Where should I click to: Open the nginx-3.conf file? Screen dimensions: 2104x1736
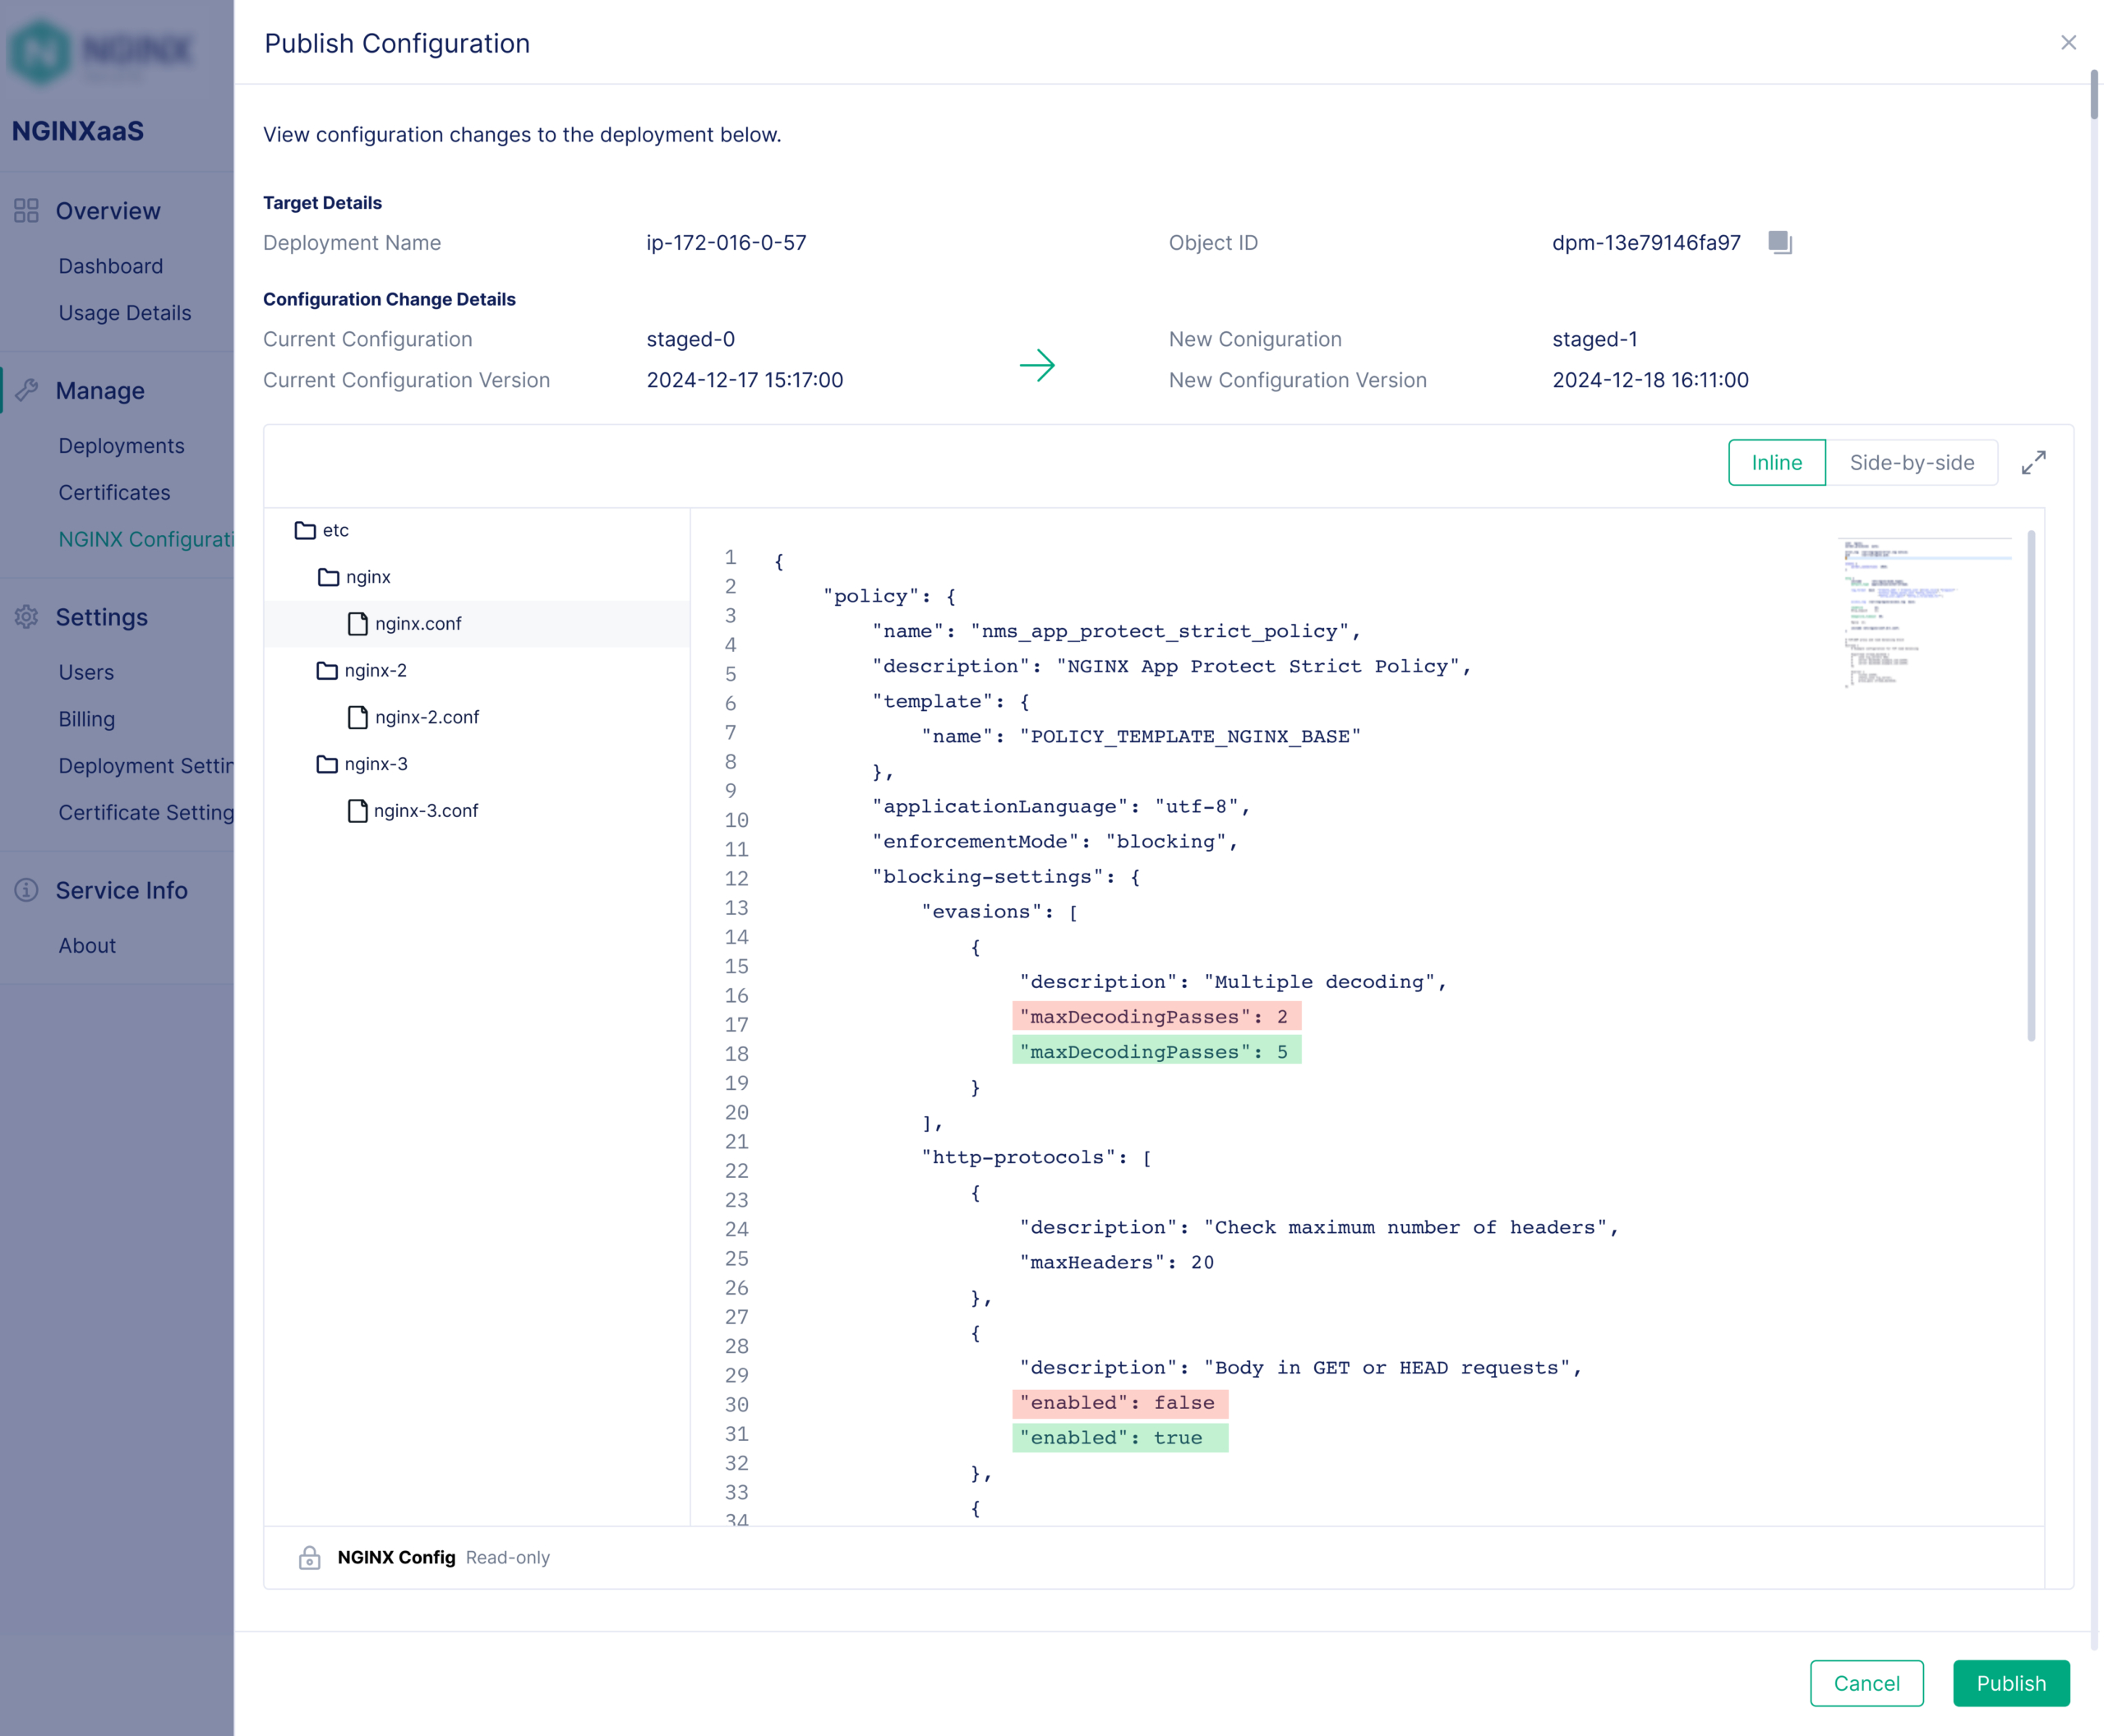pyautogui.click(x=425, y=811)
